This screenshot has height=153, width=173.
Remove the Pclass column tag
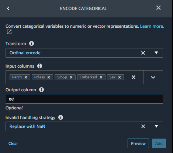pos(49,77)
